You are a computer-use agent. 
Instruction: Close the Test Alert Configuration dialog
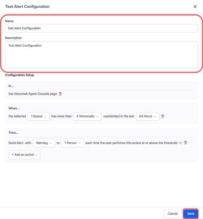pyautogui.click(x=195, y=7)
